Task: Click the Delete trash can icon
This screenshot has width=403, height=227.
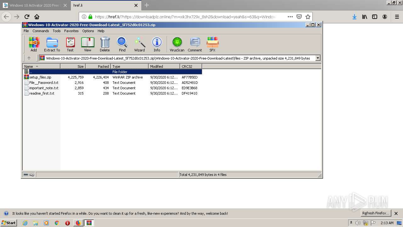Action: point(105,44)
